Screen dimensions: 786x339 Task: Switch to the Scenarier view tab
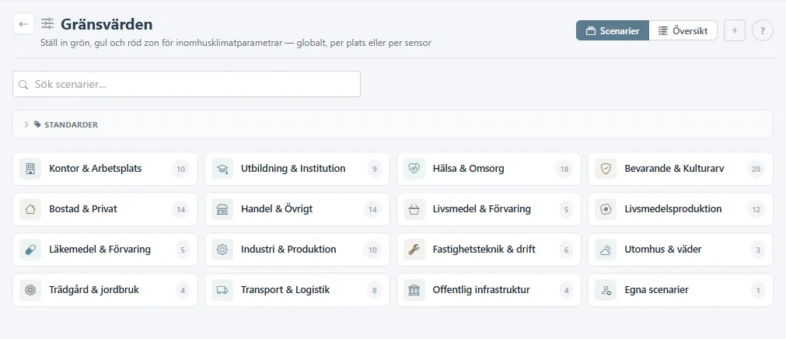[613, 30]
